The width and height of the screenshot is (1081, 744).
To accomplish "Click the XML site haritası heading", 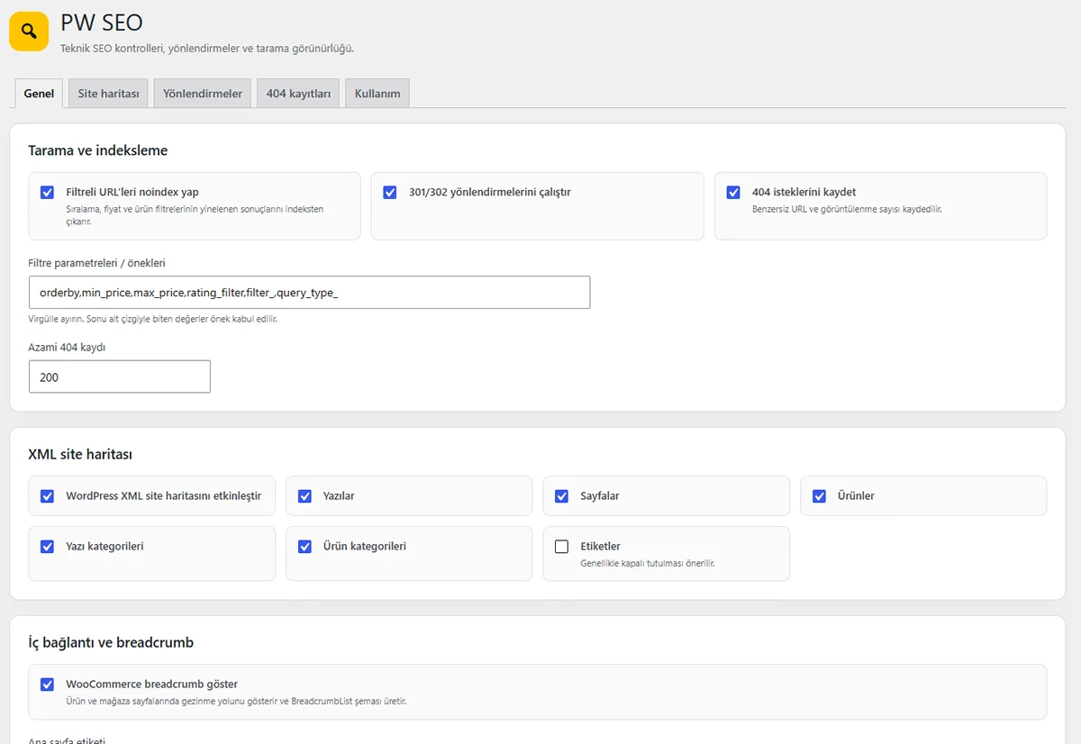I will 80,454.
